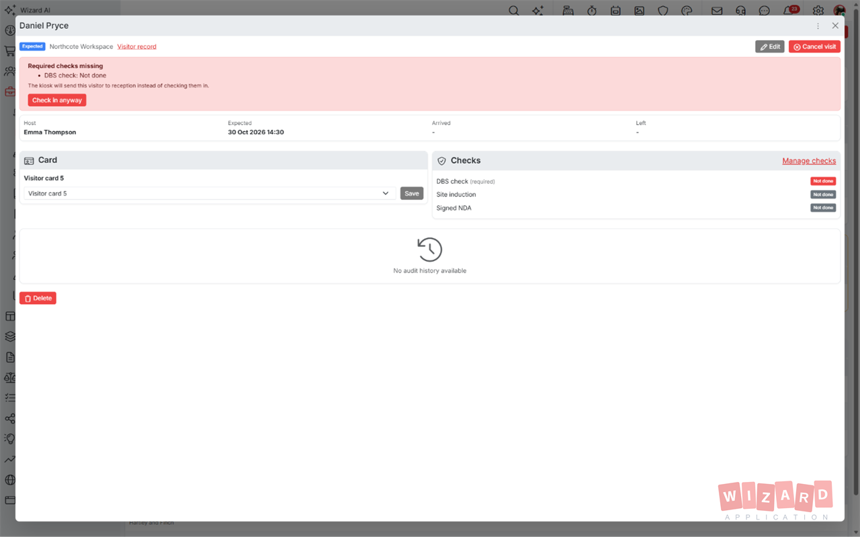Open the calendar icon in top bar
Viewport: 860px width, 537px height.
point(615,11)
